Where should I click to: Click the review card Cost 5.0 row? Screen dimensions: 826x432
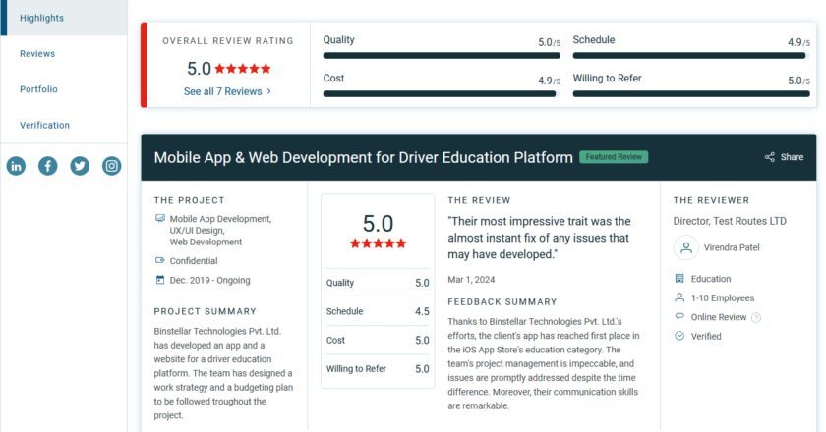(378, 340)
